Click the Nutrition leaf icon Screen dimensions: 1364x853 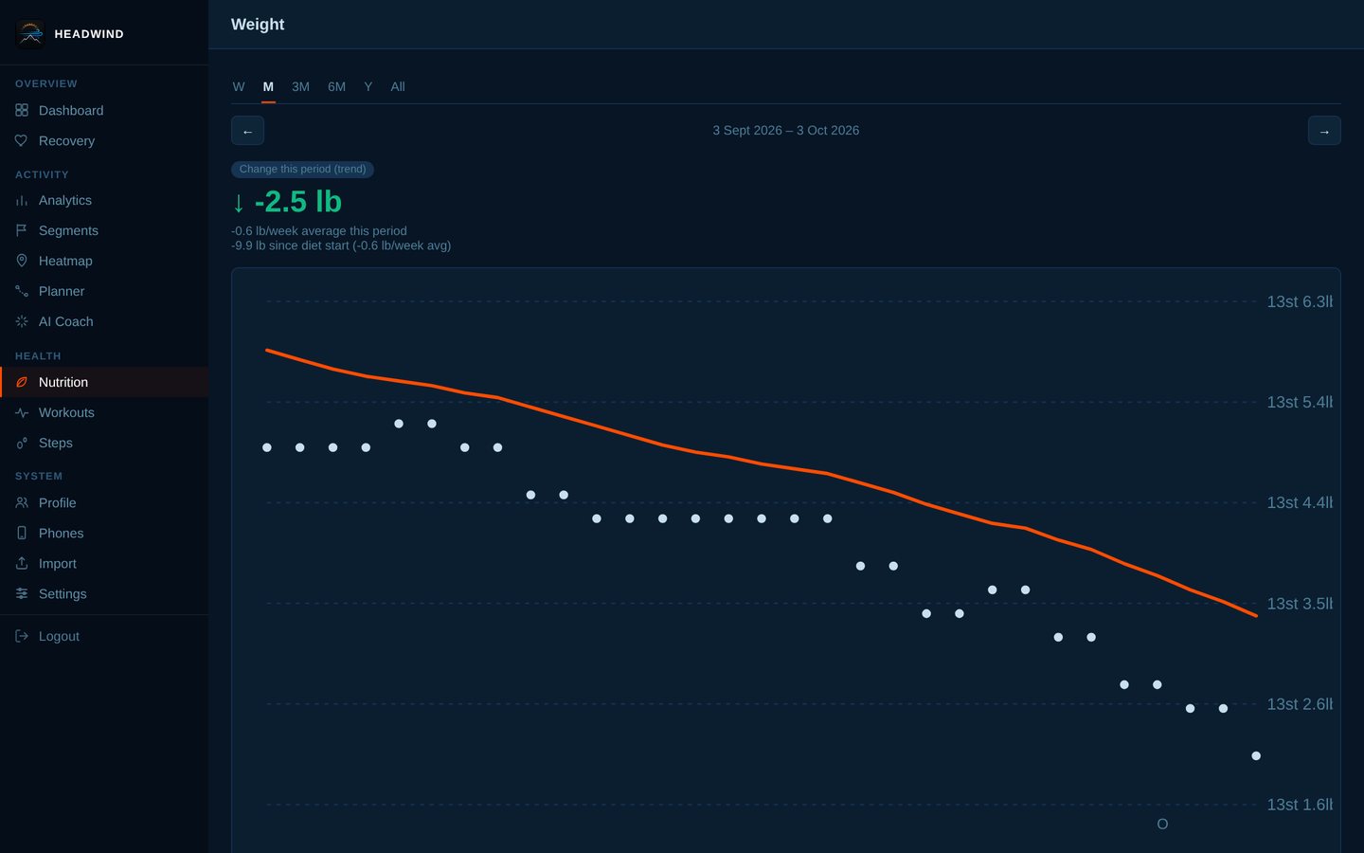coord(22,383)
